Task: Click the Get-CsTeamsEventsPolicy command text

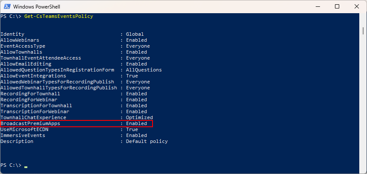Action: (x=59, y=16)
